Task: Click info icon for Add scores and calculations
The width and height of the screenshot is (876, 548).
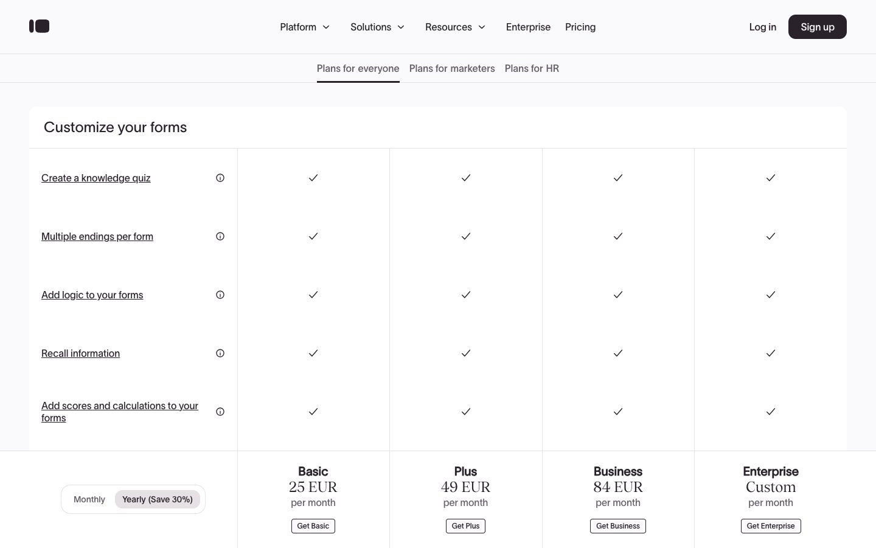Action: 220,412
